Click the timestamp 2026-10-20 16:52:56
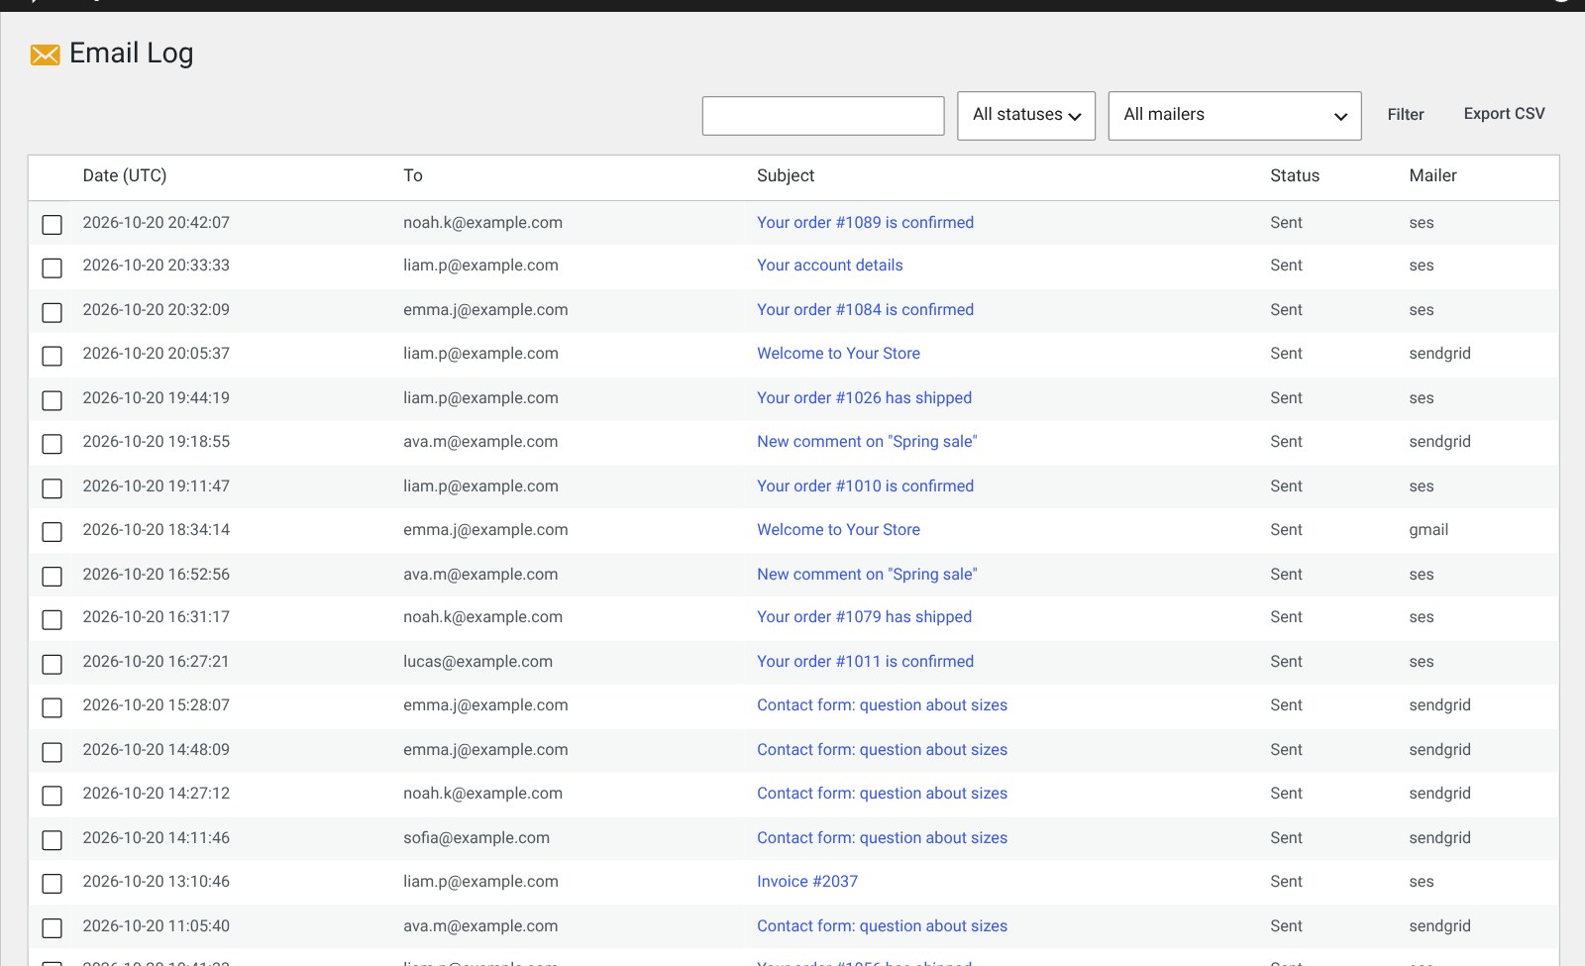Image resolution: width=1585 pixels, height=966 pixels. click(156, 575)
